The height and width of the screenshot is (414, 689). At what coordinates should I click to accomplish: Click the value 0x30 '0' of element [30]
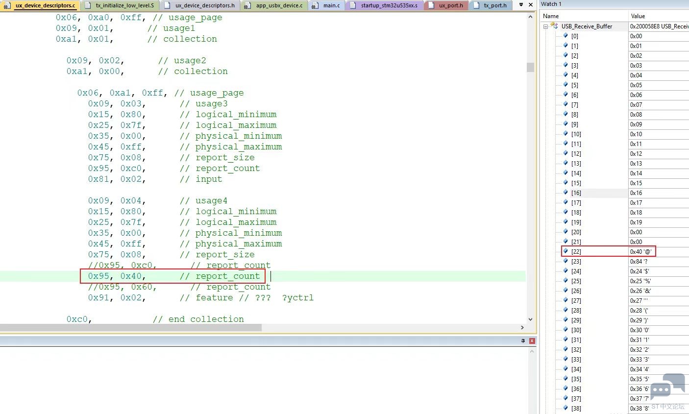click(x=640, y=330)
